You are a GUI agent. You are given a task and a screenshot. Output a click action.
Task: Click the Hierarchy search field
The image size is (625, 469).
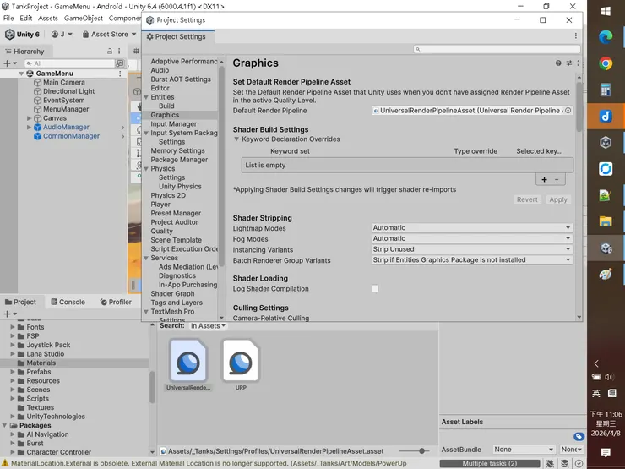click(x=70, y=63)
